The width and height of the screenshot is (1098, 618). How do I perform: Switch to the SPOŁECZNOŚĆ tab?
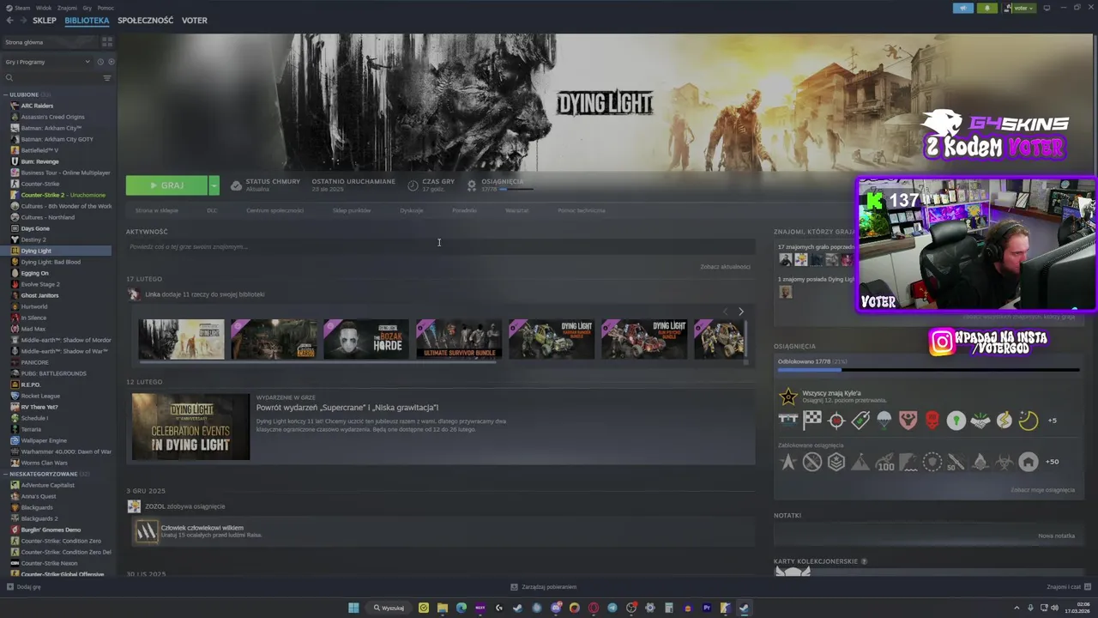pos(145,20)
